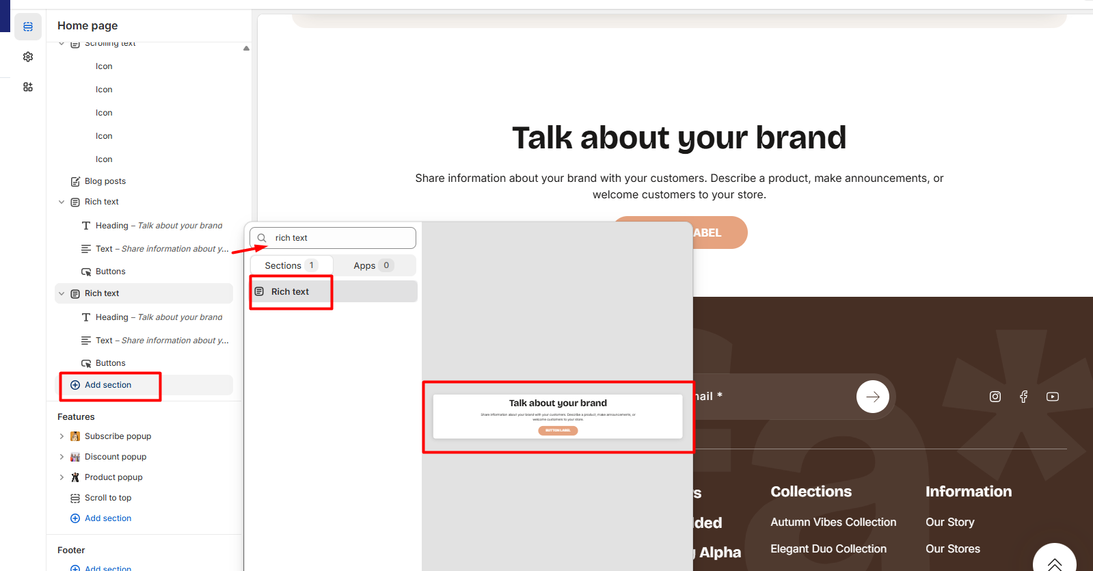Click the Discount popup app icon
The width and height of the screenshot is (1093, 571).
(x=75, y=457)
